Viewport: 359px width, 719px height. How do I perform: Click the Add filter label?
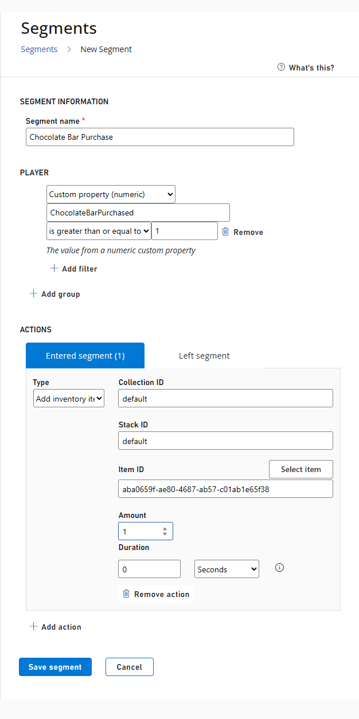click(80, 269)
